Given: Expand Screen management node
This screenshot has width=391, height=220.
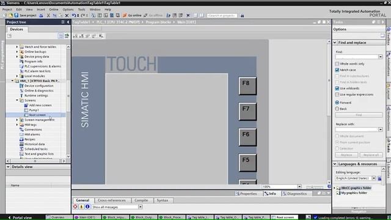Looking at the screenshot, I should click(17, 120).
